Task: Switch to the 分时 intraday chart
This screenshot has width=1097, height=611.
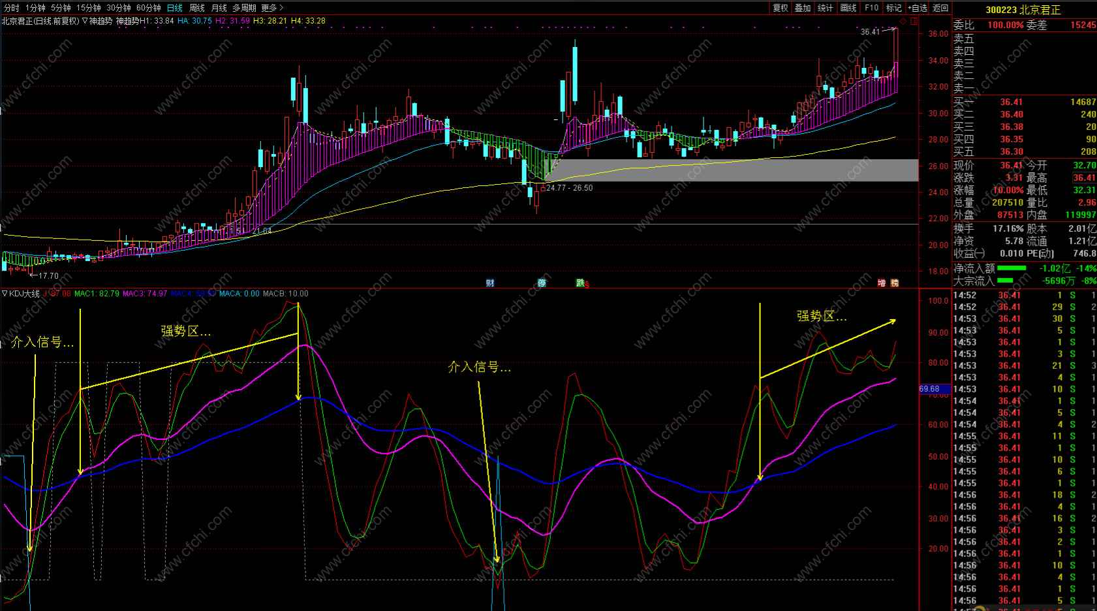Action: pos(12,8)
